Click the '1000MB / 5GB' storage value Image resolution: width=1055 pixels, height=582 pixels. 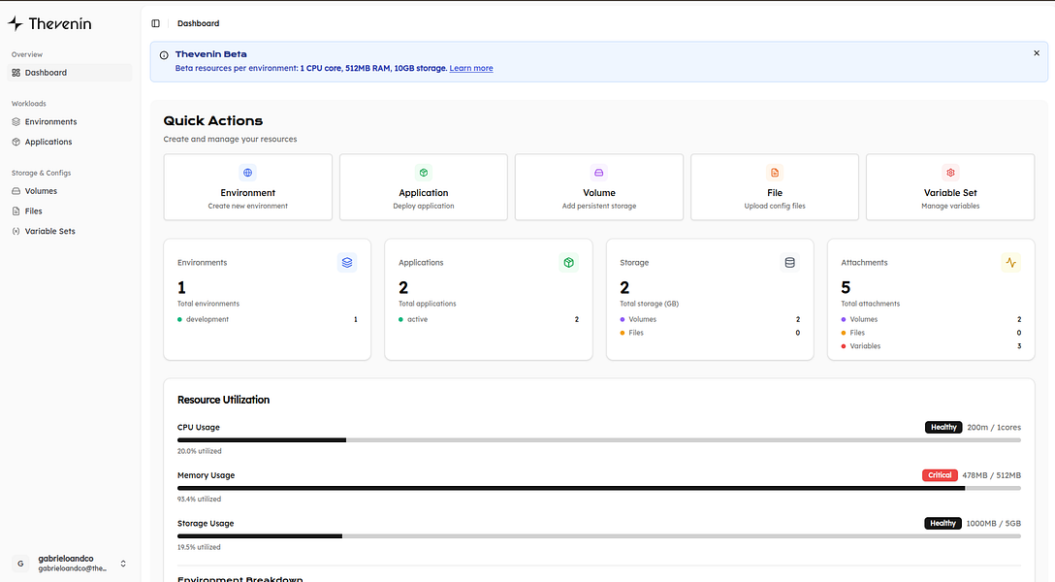(x=994, y=524)
